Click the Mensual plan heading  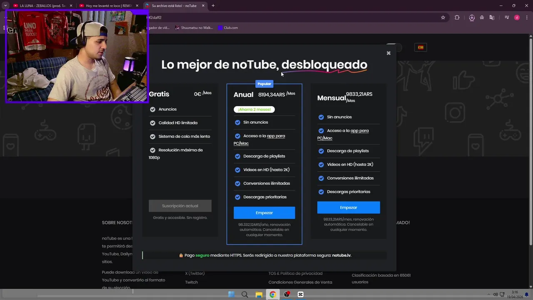pos(331,98)
